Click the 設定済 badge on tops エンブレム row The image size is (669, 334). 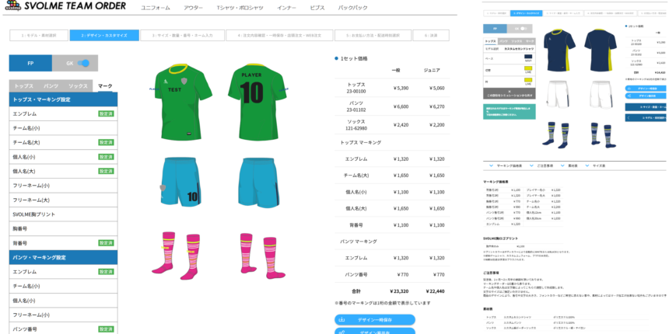[107, 113]
